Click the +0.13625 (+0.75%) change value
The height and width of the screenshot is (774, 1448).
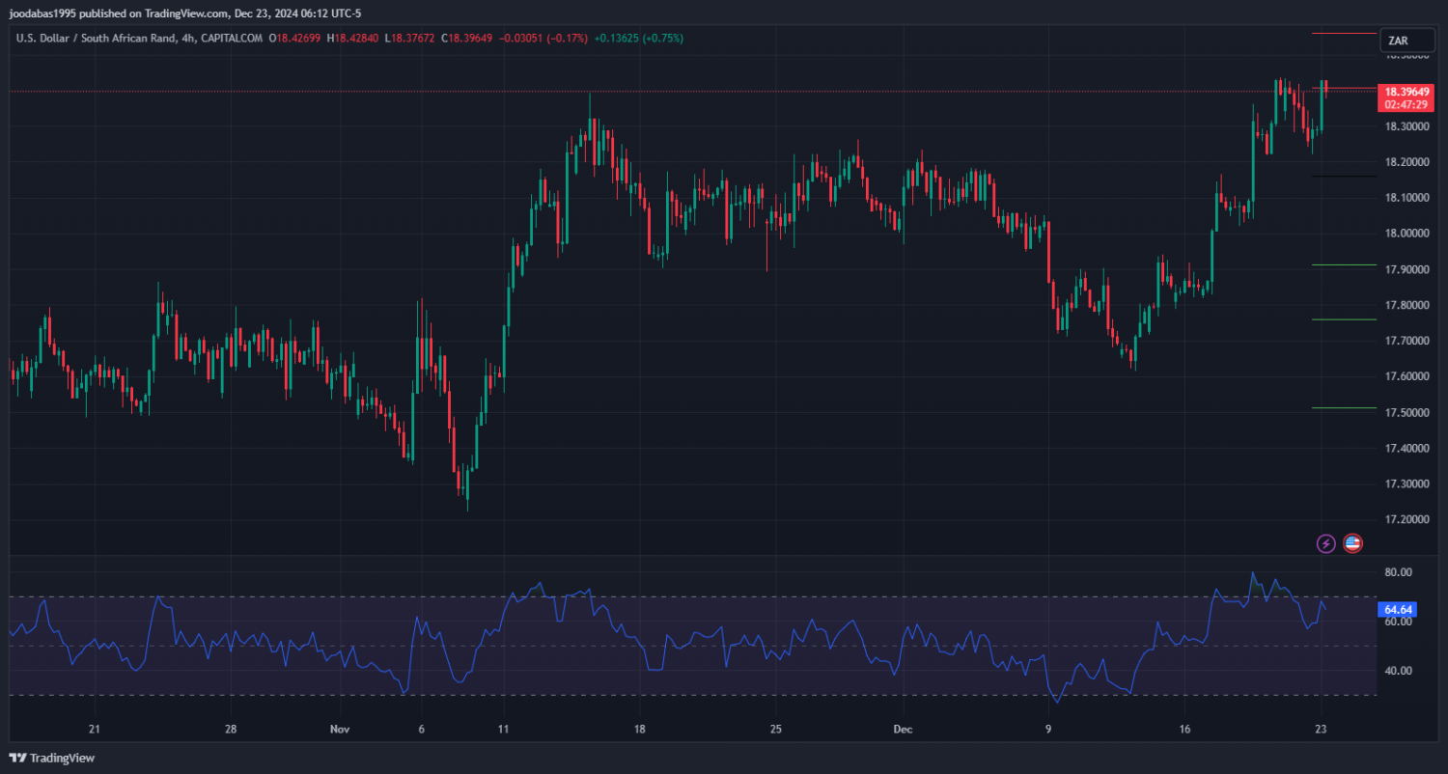638,39
